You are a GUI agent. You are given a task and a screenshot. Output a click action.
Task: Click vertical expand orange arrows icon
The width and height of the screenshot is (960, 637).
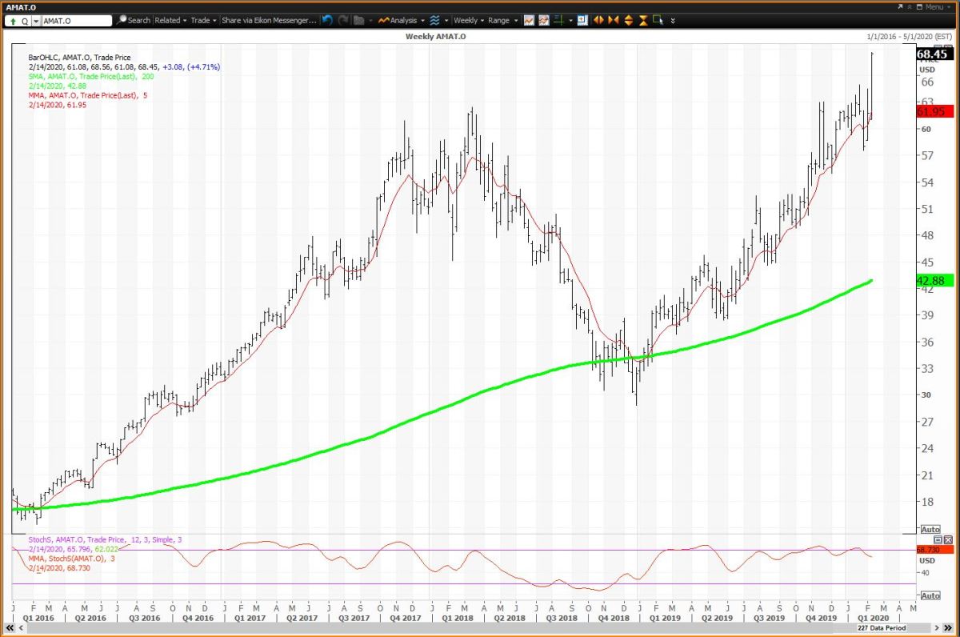629,20
